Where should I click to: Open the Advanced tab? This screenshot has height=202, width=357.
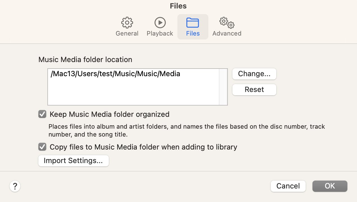(227, 27)
